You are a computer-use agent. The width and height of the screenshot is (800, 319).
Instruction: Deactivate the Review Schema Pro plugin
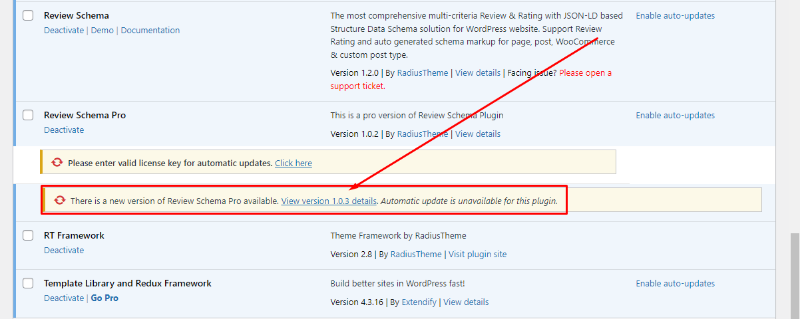[x=64, y=130]
